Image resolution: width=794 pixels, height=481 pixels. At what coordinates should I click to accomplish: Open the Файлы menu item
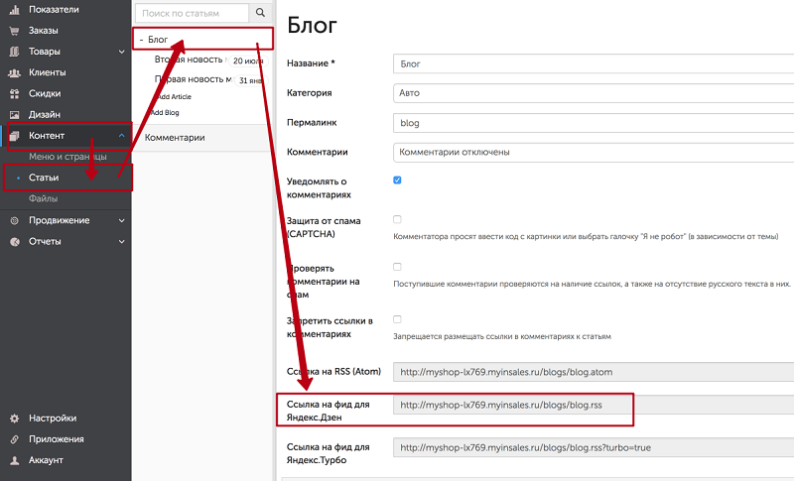tap(43, 198)
